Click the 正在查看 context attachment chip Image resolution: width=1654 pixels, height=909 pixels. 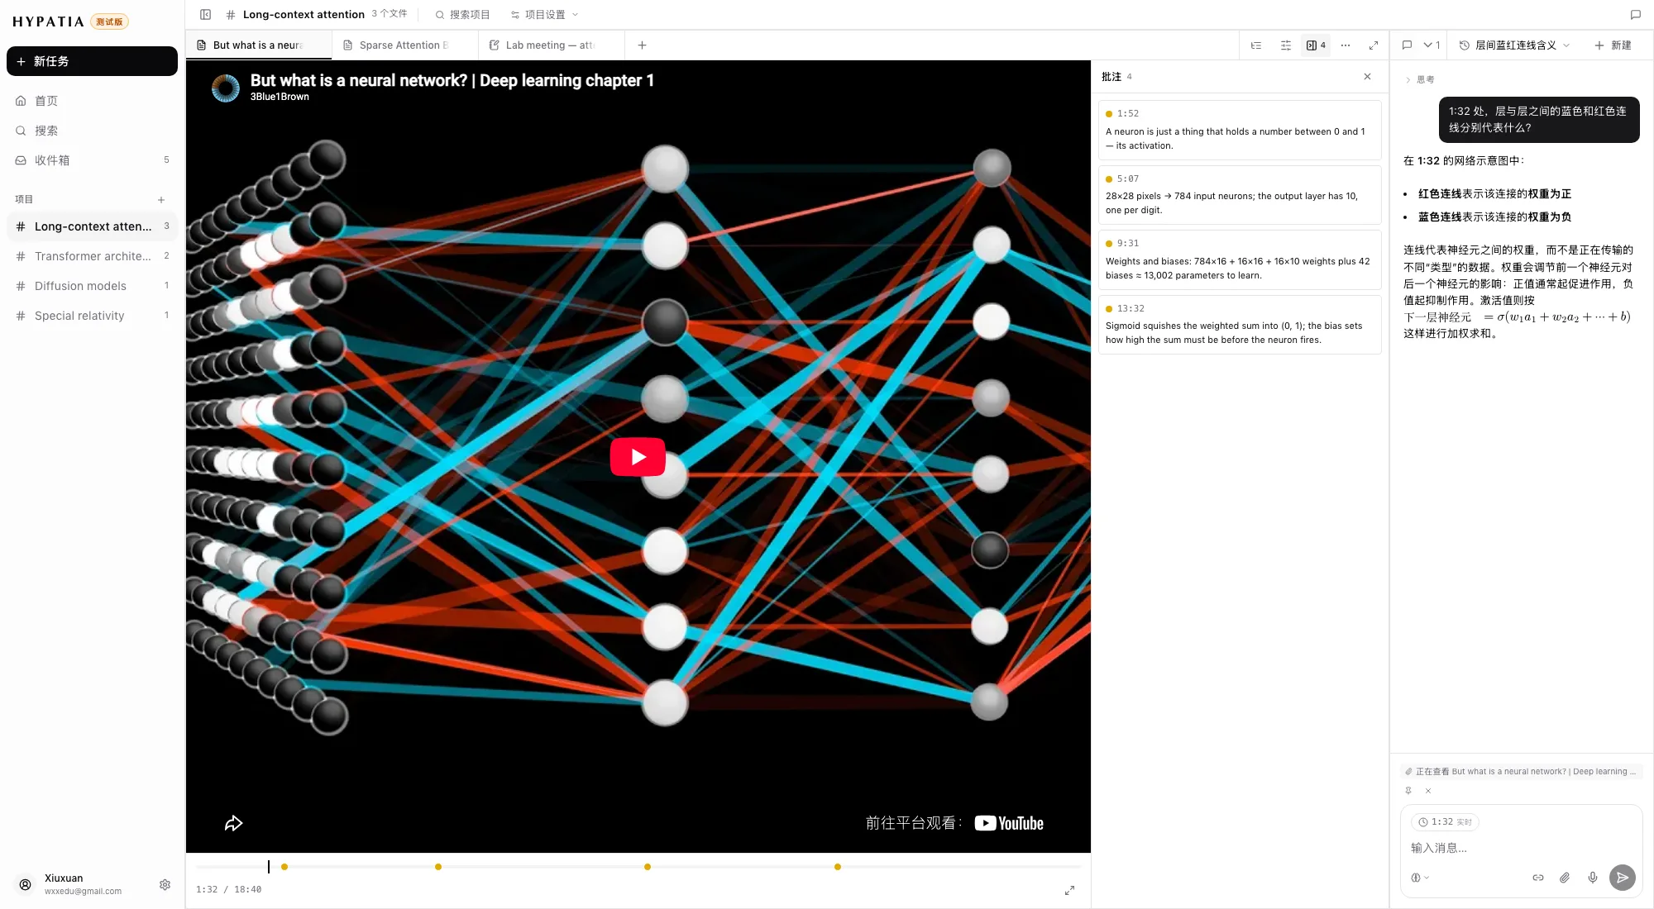pyautogui.click(x=1522, y=772)
